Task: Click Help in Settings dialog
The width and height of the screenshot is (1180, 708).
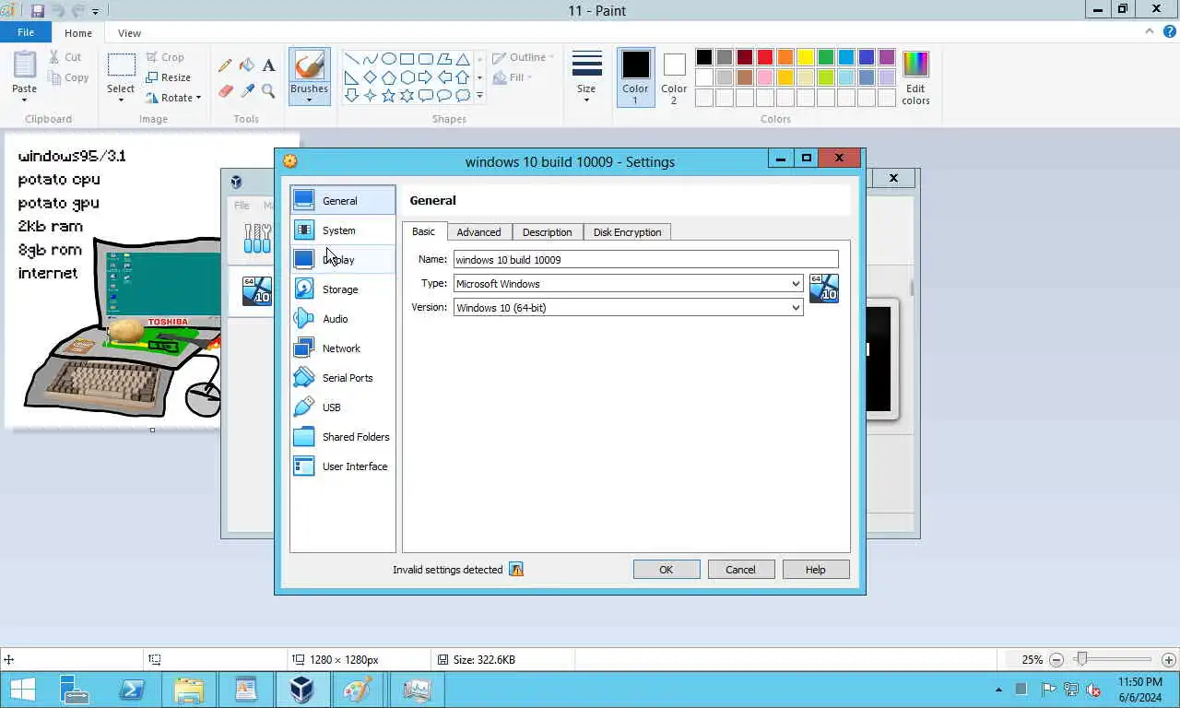Action: [816, 570]
